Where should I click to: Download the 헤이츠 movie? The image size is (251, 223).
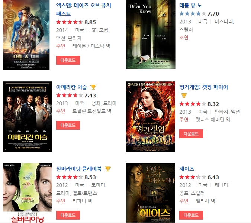191,215
